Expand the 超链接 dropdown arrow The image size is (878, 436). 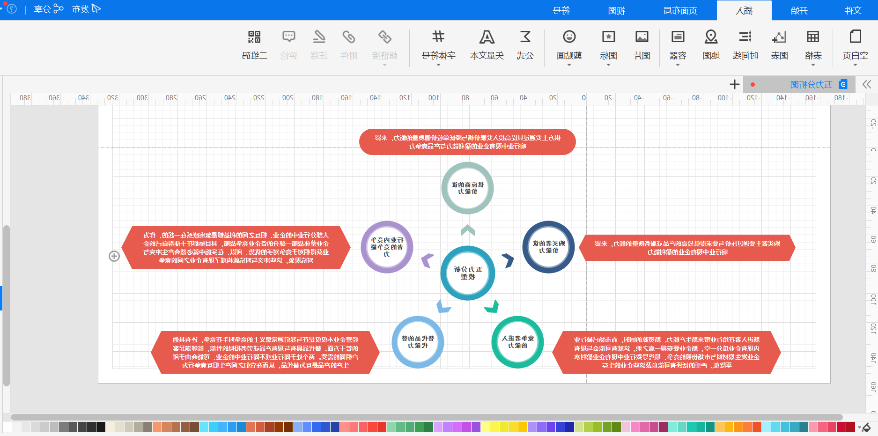(384, 65)
